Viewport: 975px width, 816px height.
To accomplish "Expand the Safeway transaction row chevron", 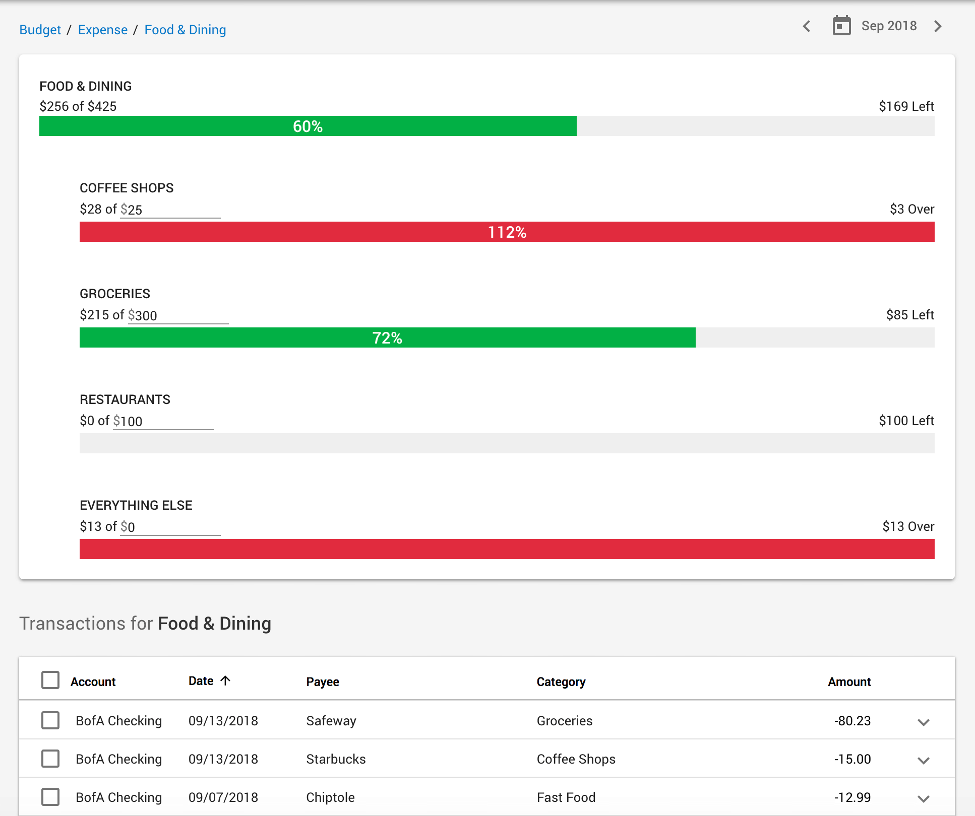I will pos(923,722).
